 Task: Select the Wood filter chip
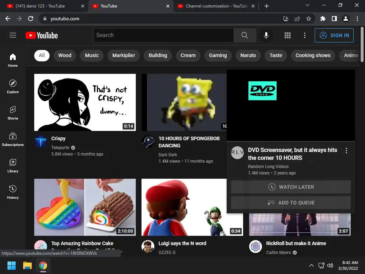click(x=65, y=55)
